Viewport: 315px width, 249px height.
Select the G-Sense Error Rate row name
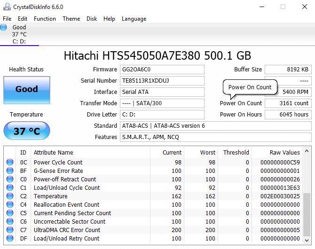[x=58, y=171]
